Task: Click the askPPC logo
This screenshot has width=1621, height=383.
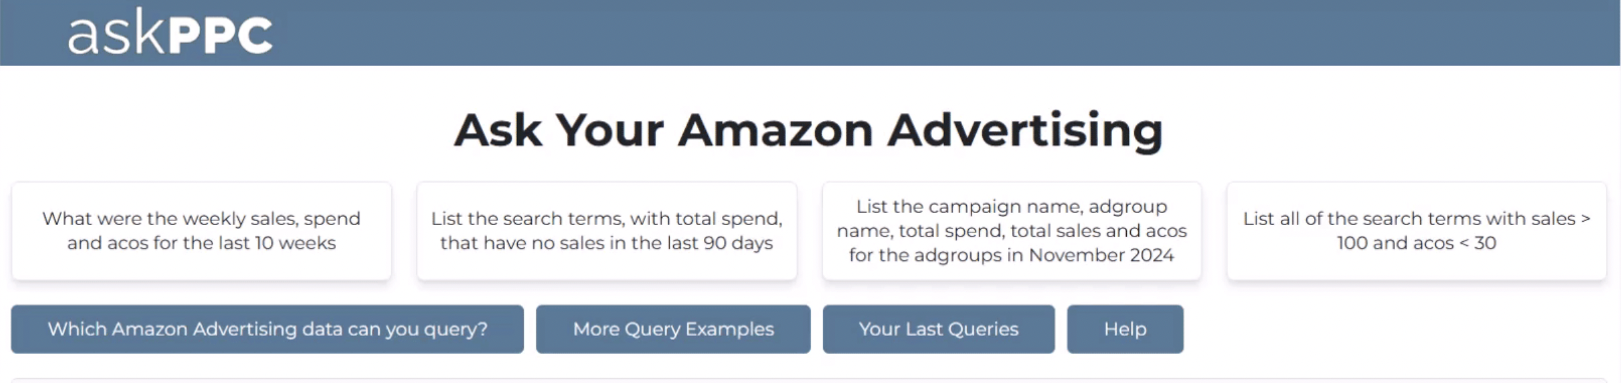Action: click(x=170, y=33)
